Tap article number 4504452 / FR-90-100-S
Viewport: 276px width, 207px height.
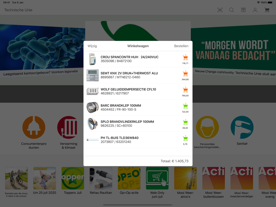pos(118,110)
